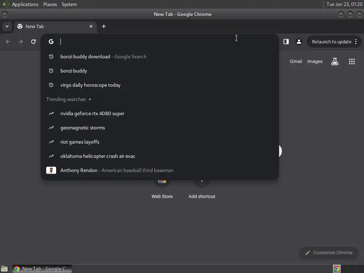Select 'nvidia geforce rtx 4080 super' suggestion
The height and width of the screenshot is (273, 364).
[160, 113]
